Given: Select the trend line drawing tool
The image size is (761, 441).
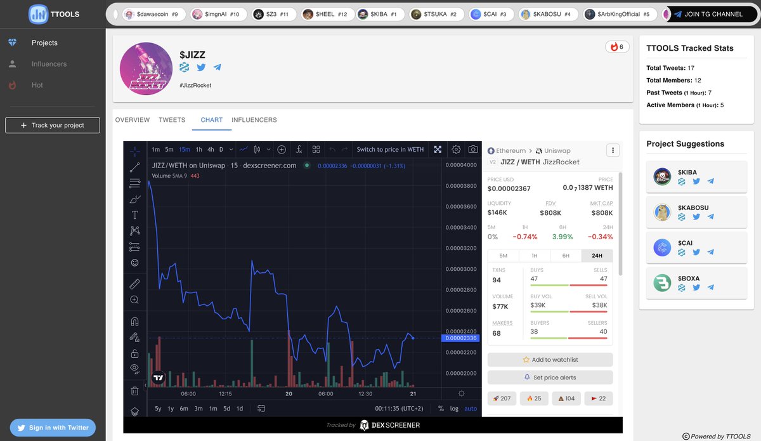Looking at the screenshot, I should pyautogui.click(x=135, y=168).
